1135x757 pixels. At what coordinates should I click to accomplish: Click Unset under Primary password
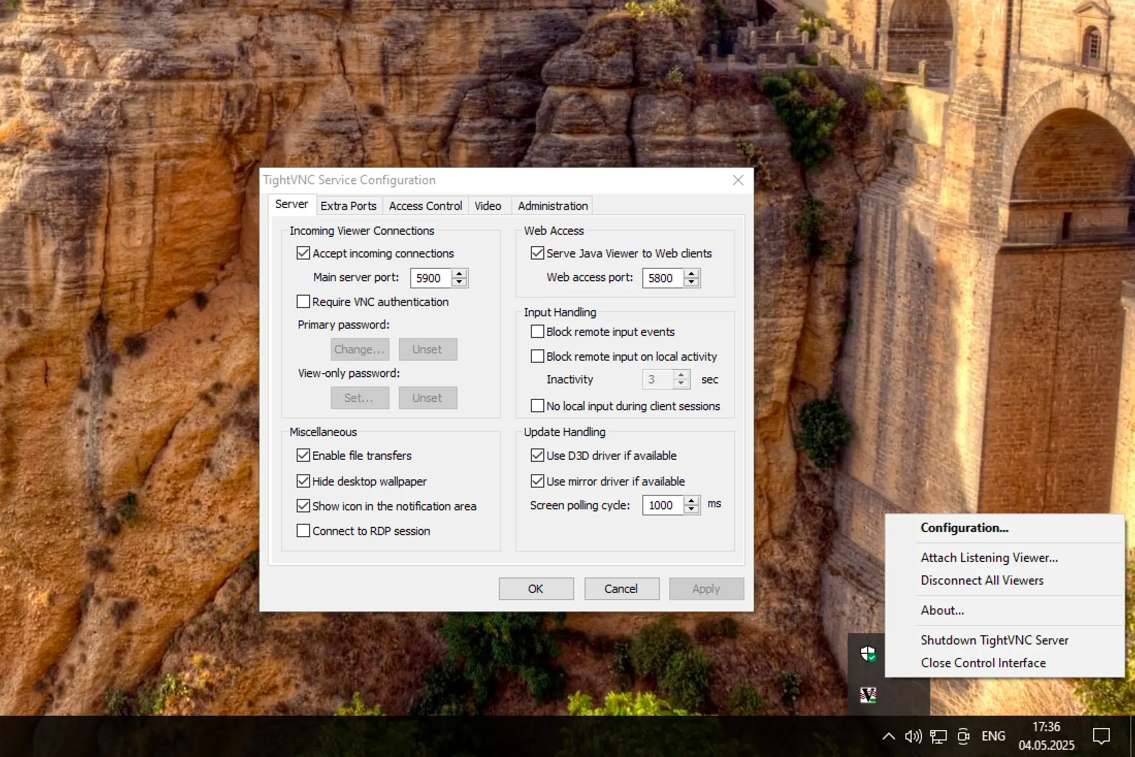(x=428, y=349)
